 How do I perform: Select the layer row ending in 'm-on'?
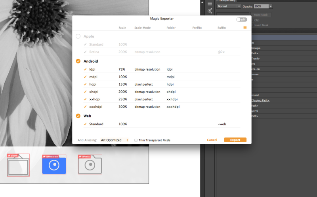tap(284, 74)
